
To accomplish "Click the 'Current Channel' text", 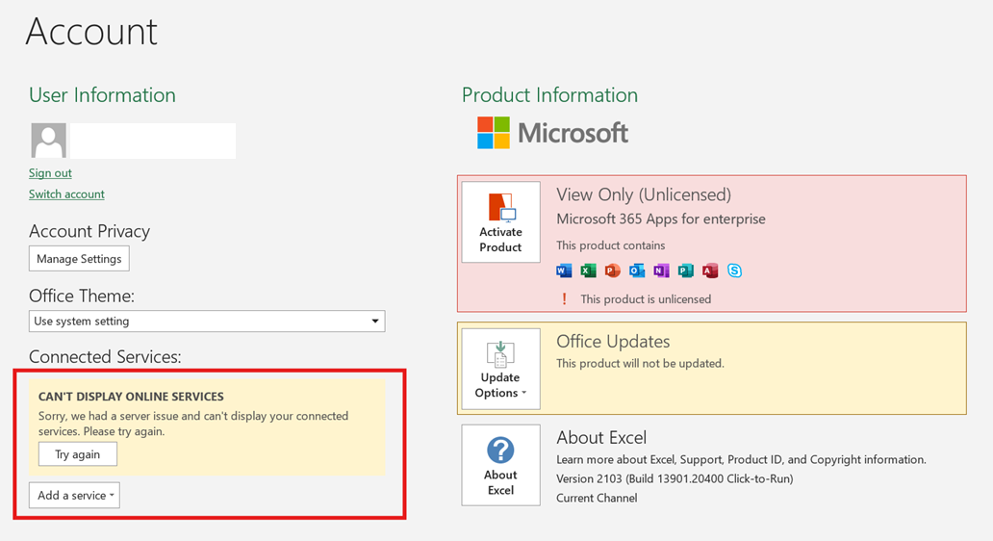I will 597,498.
